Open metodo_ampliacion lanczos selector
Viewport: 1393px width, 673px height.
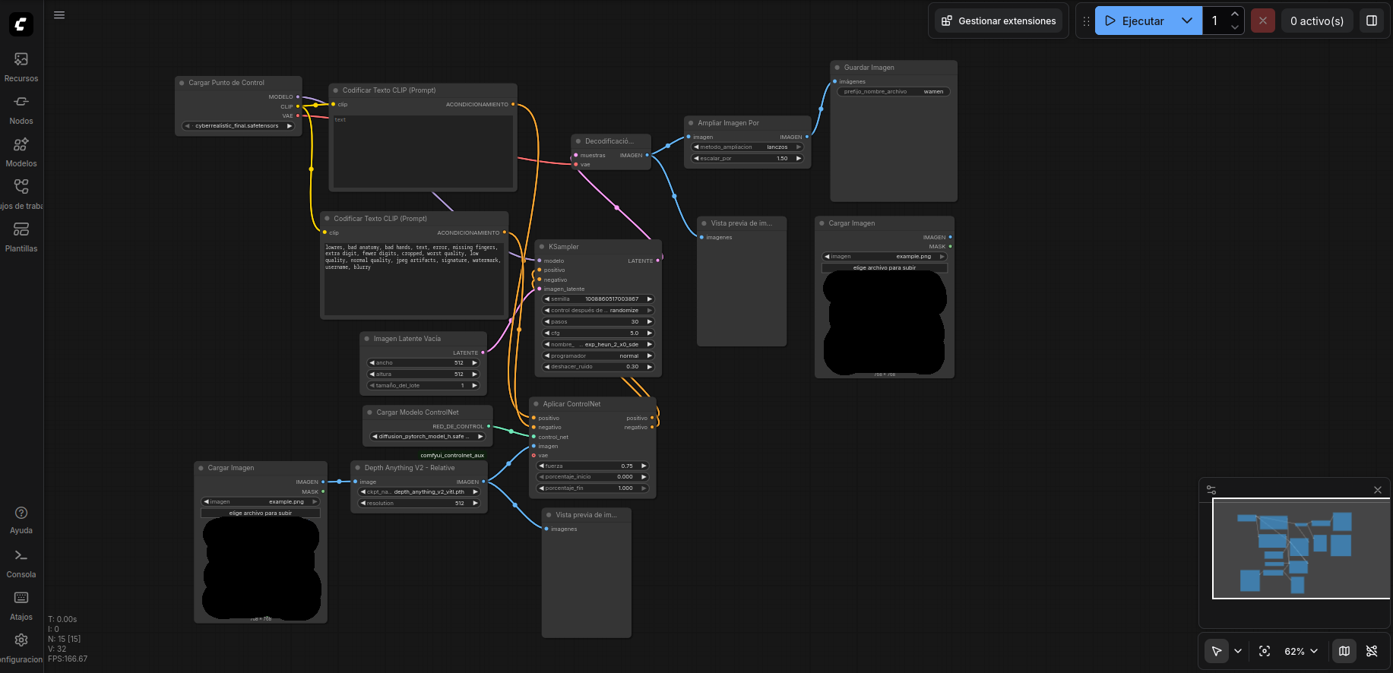(748, 147)
